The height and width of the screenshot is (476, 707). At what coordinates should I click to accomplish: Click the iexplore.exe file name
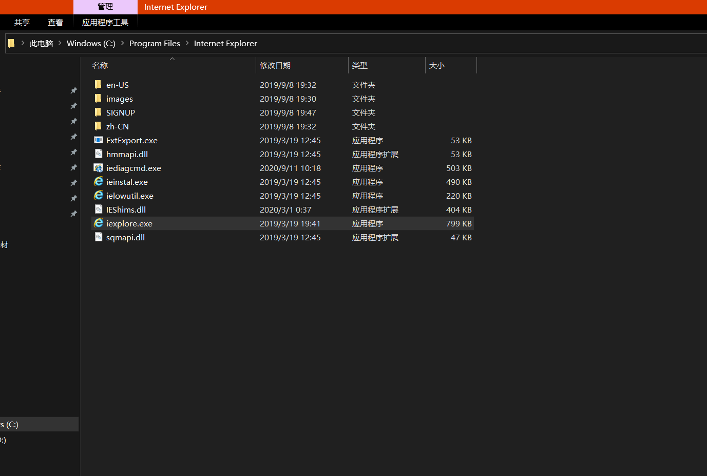(x=129, y=224)
